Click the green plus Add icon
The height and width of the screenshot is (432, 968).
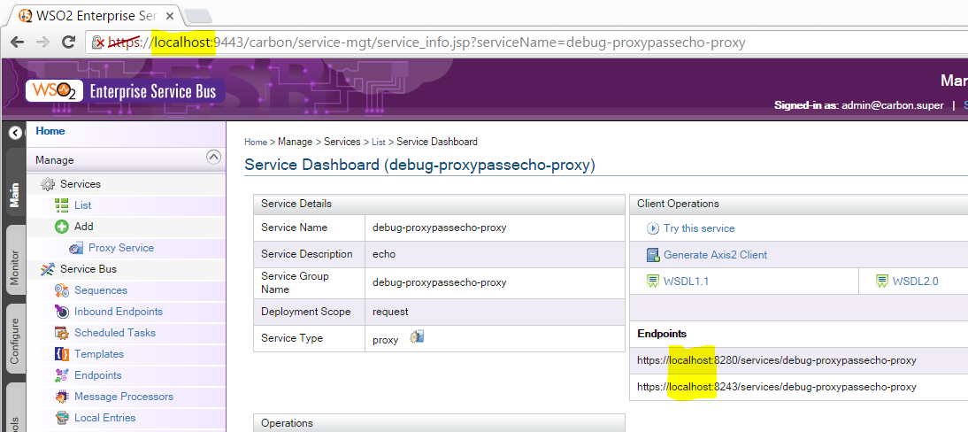point(61,227)
